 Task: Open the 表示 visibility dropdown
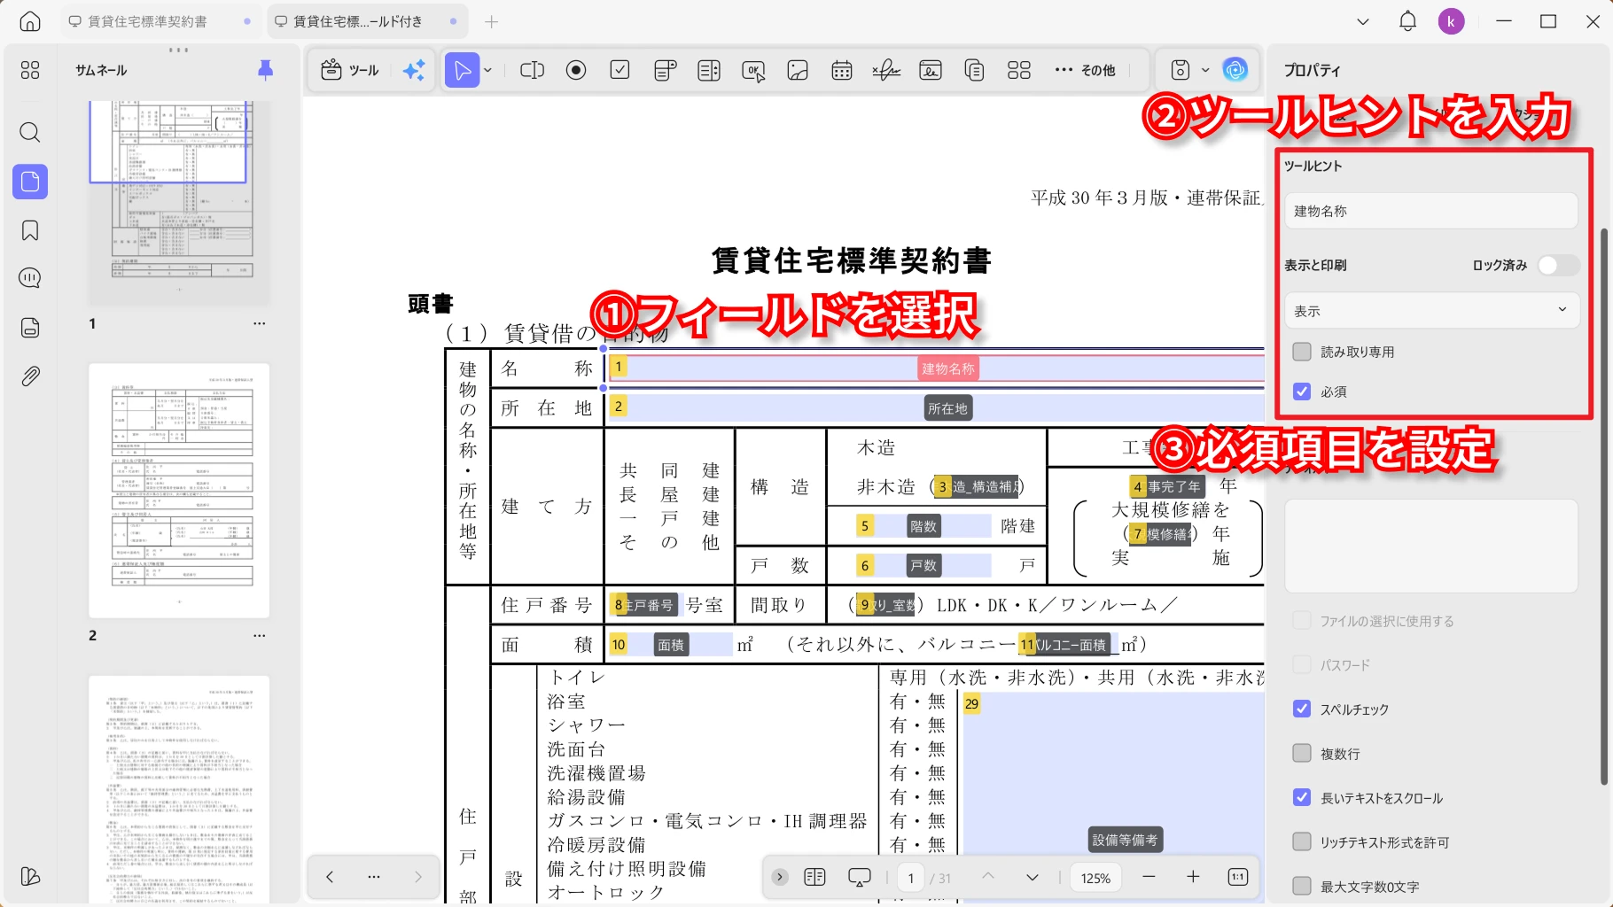(x=1431, y=311)
